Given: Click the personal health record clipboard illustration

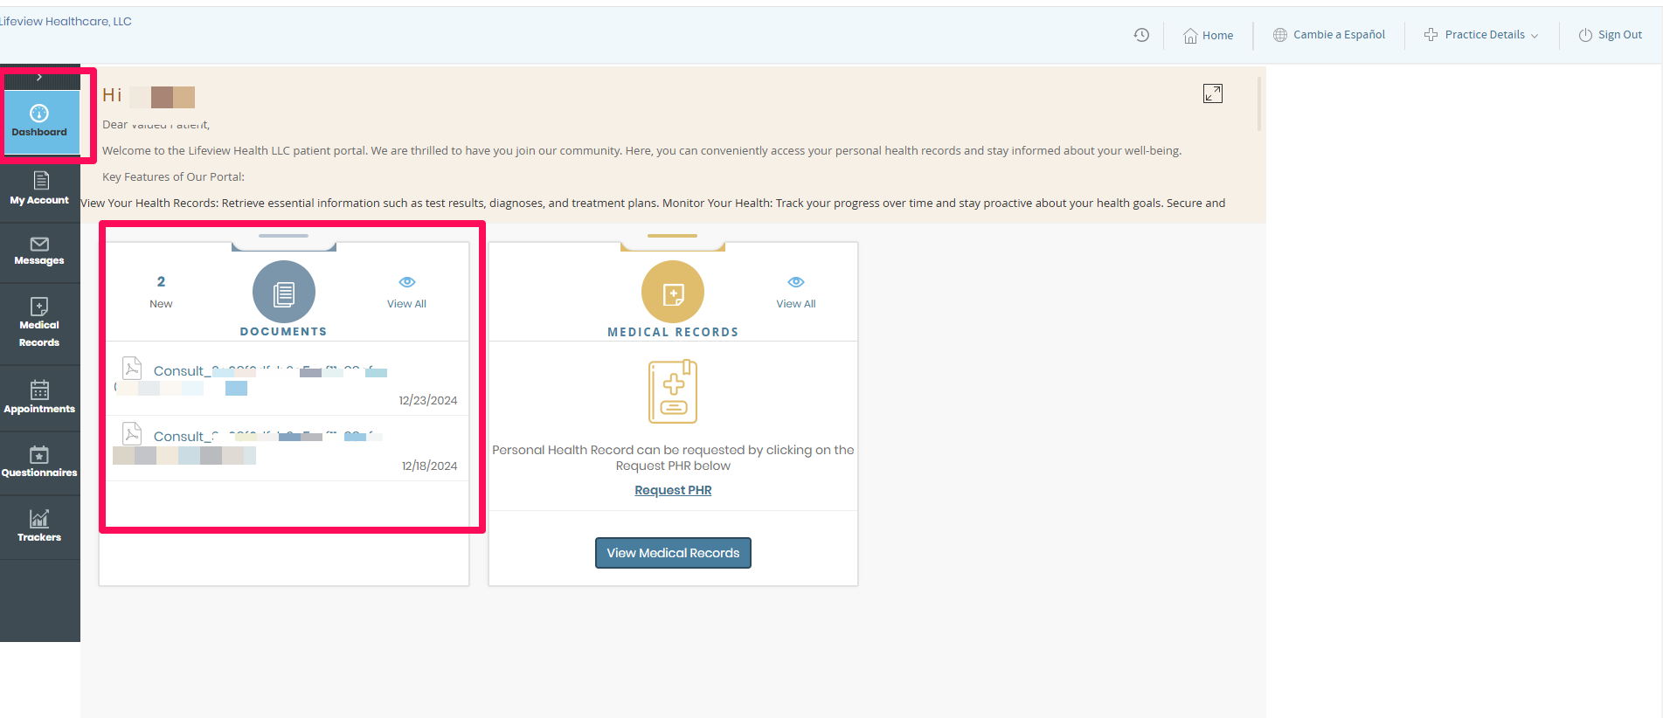Looking at the screenshot, I should (673, 391).
